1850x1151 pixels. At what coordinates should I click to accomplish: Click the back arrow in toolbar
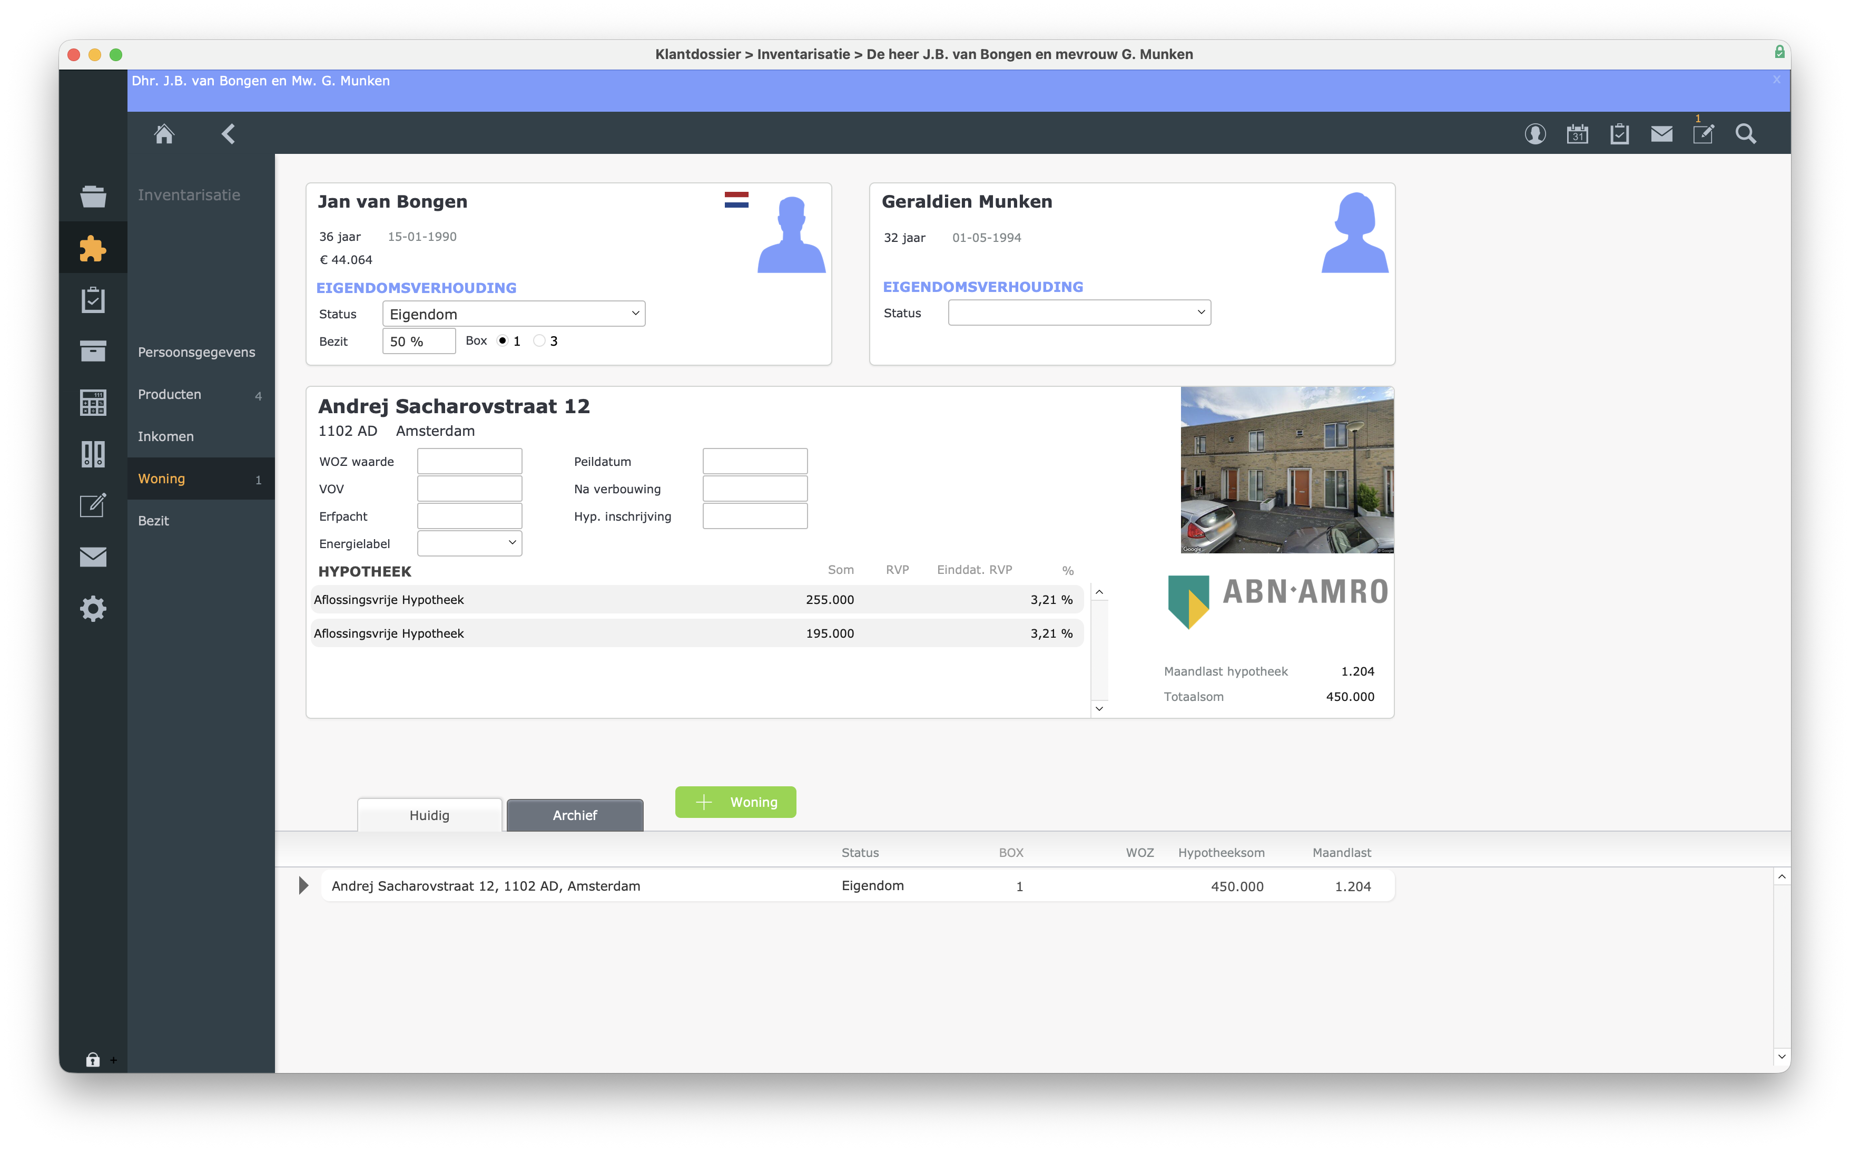coord(228,134)
